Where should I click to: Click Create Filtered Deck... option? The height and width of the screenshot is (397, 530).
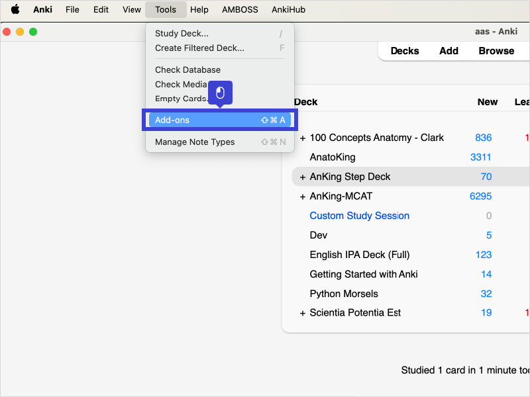(x=199, y=48)
